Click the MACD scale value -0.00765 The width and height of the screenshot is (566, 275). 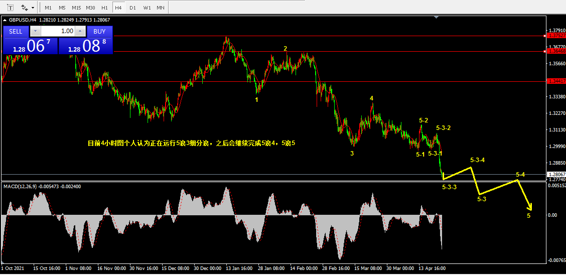click(556, 260)
